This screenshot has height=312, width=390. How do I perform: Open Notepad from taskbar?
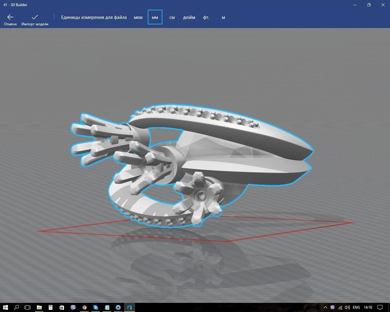(107, 307)
